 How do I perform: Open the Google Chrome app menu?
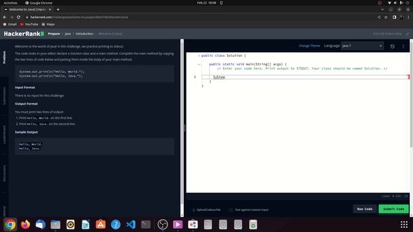pos(39,3)
